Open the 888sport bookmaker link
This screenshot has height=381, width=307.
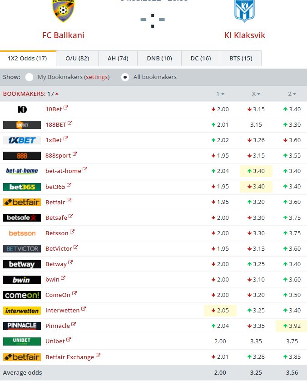[58, 156]
